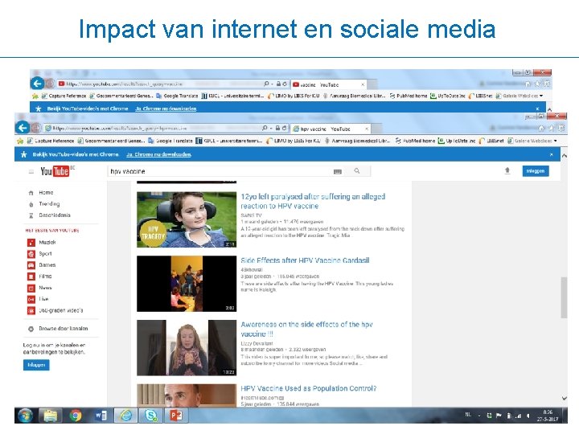Open UpToDate Inc bookmark in front window

(x=457, y=141)
